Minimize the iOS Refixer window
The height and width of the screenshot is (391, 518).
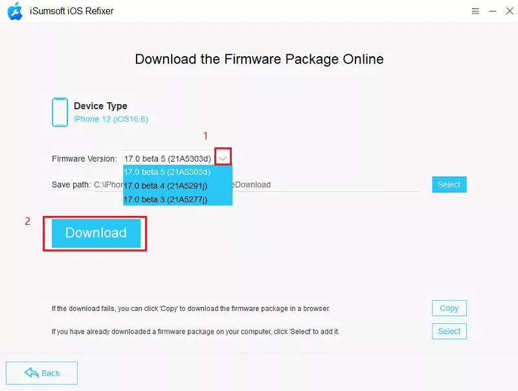[x=493, y=11]
